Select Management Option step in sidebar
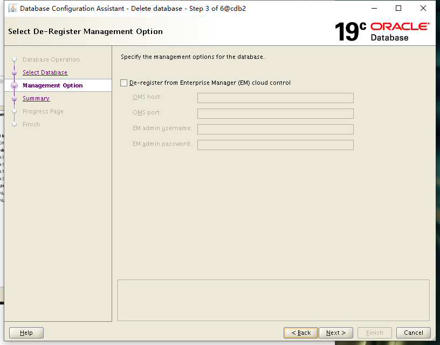Image resolution: width=440 pixels, height=345 pixels. [x=53, y=85]
